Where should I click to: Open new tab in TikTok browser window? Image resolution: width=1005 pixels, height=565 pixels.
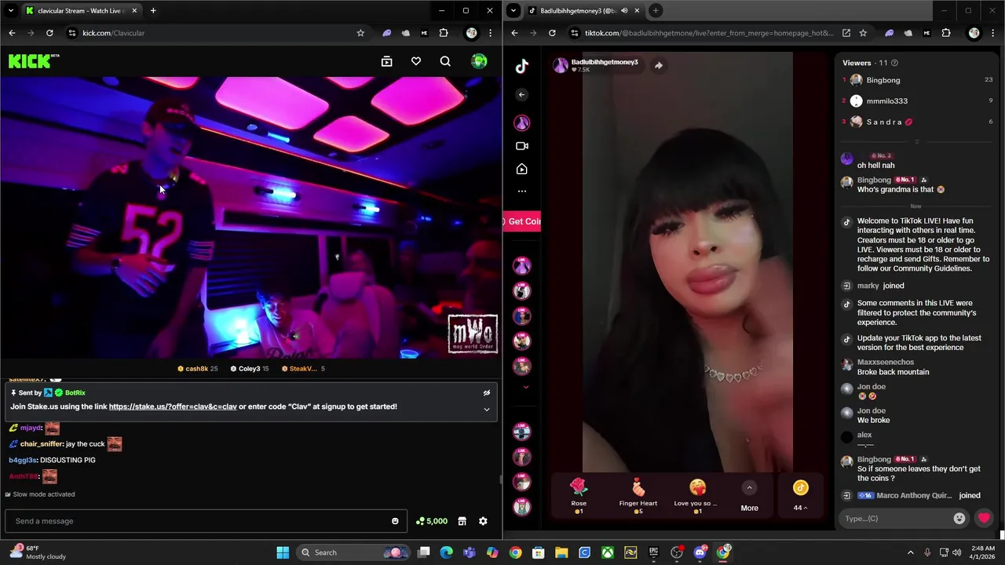(655, 11)
